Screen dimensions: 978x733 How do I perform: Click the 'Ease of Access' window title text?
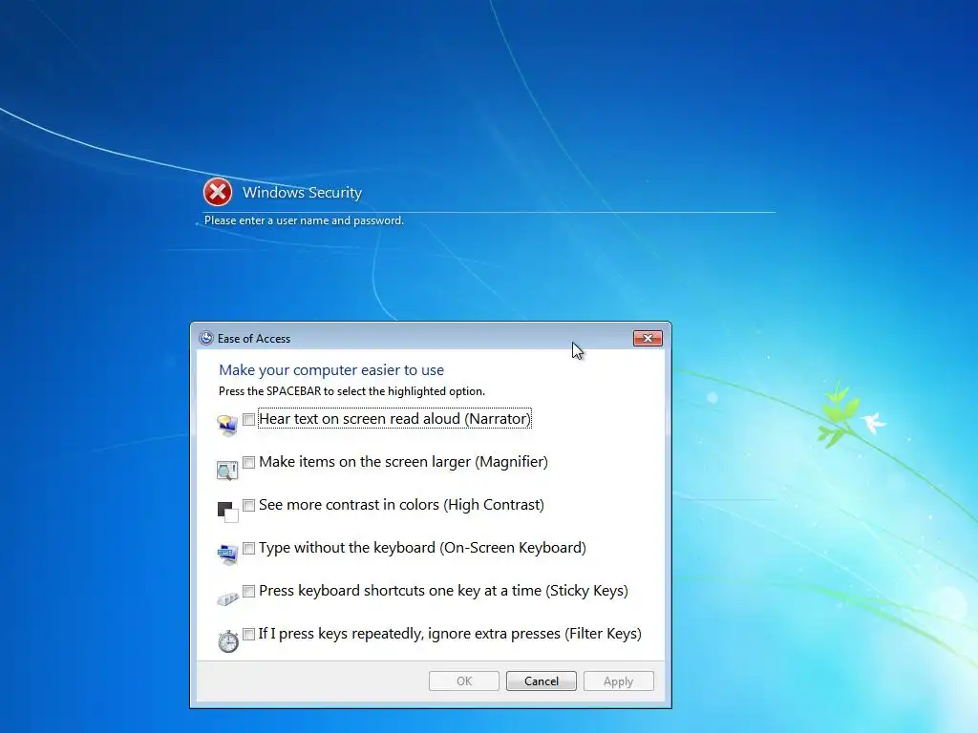254,339
